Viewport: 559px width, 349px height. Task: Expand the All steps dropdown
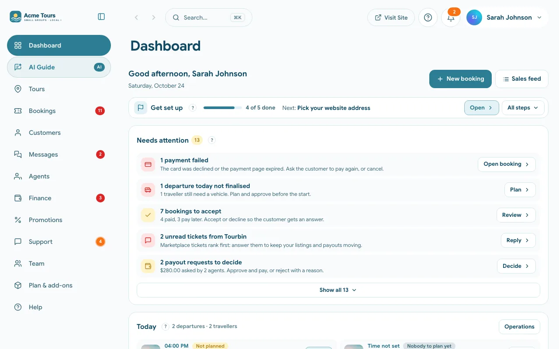point(523,108)
